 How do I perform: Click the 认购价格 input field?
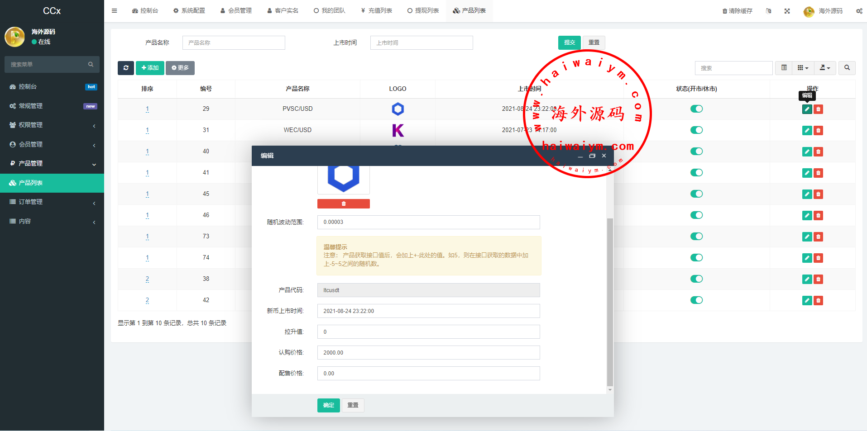click(x=428, y=353)
